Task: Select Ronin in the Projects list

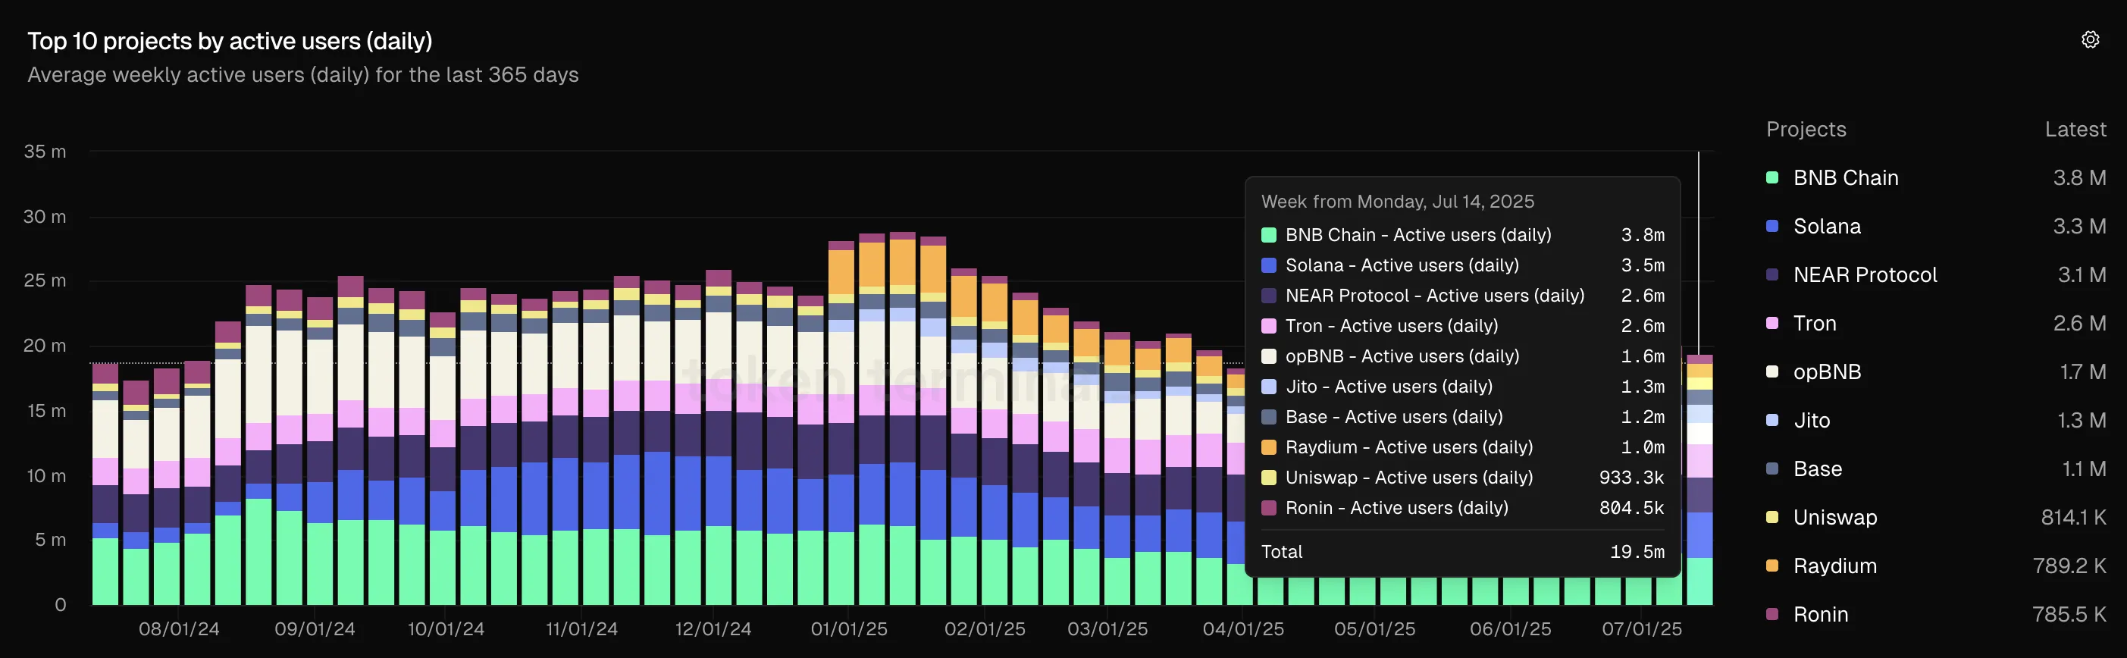Action: (1821, 614)
